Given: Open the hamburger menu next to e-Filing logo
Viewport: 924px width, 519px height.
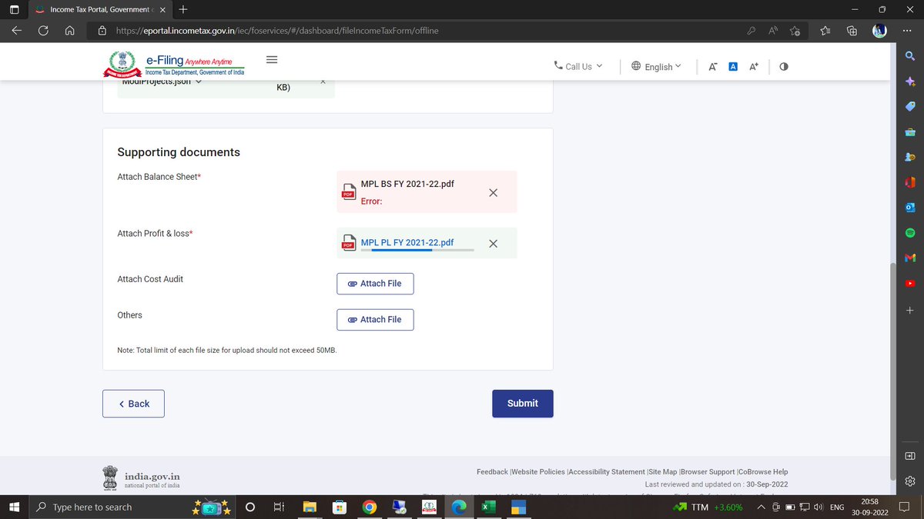Looking at the screenshot, I should (272, 60).
